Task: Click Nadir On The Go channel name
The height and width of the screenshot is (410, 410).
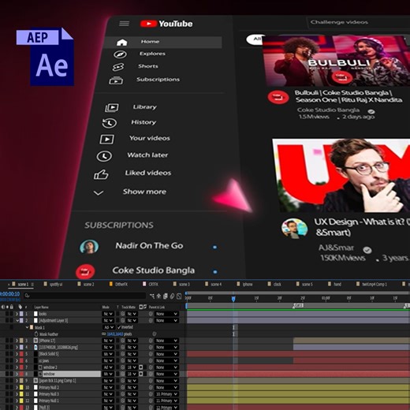Action: (149, 246)
